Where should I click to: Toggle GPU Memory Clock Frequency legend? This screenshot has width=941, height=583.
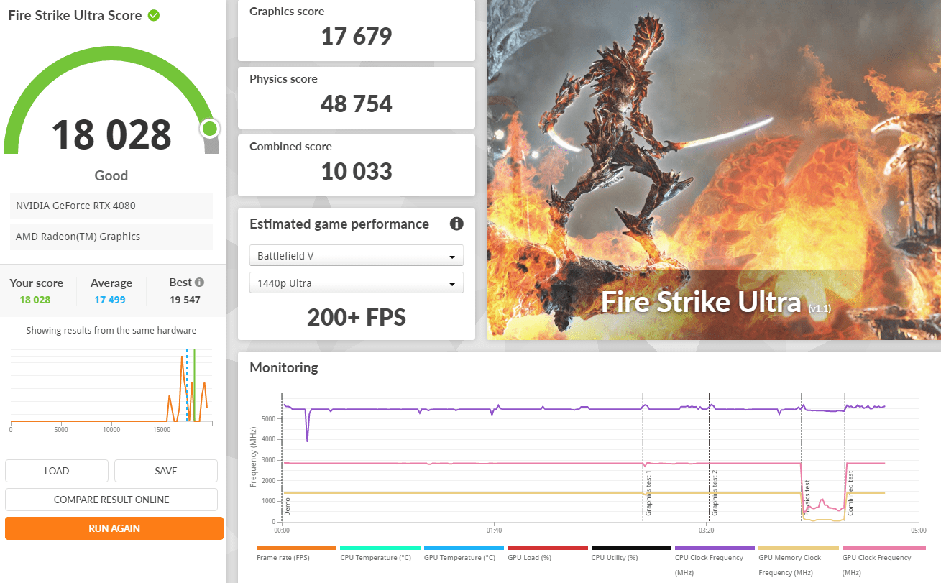pyautogui.click(x=798, y=548)
